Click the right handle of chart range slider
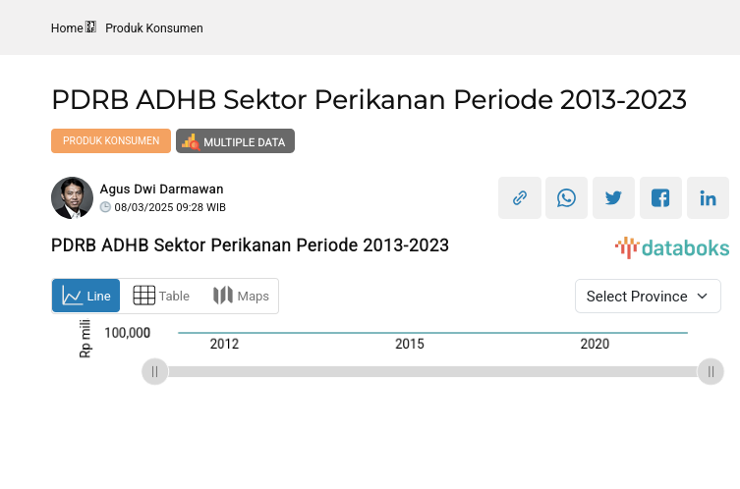Image resolution: width=740 pixels, height=489 pixels. coord(711,371)
